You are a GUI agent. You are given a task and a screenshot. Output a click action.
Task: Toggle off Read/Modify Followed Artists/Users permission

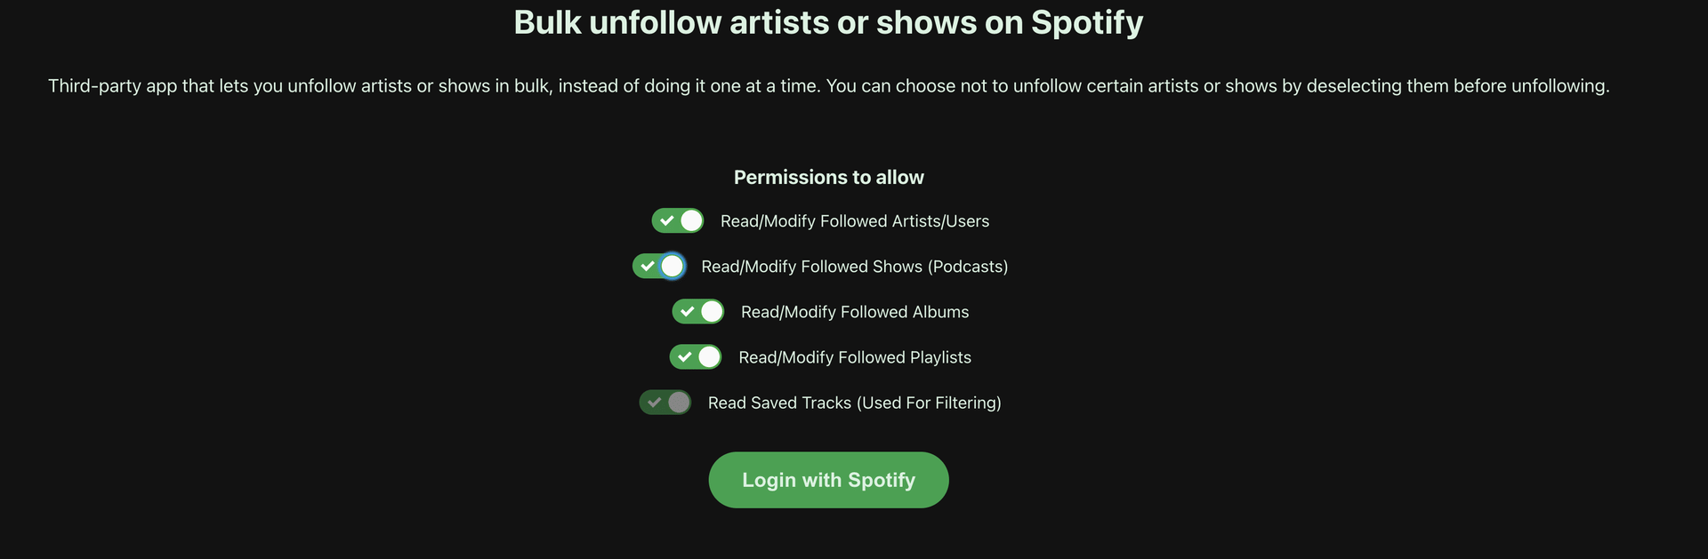click(x=678, y=220)
